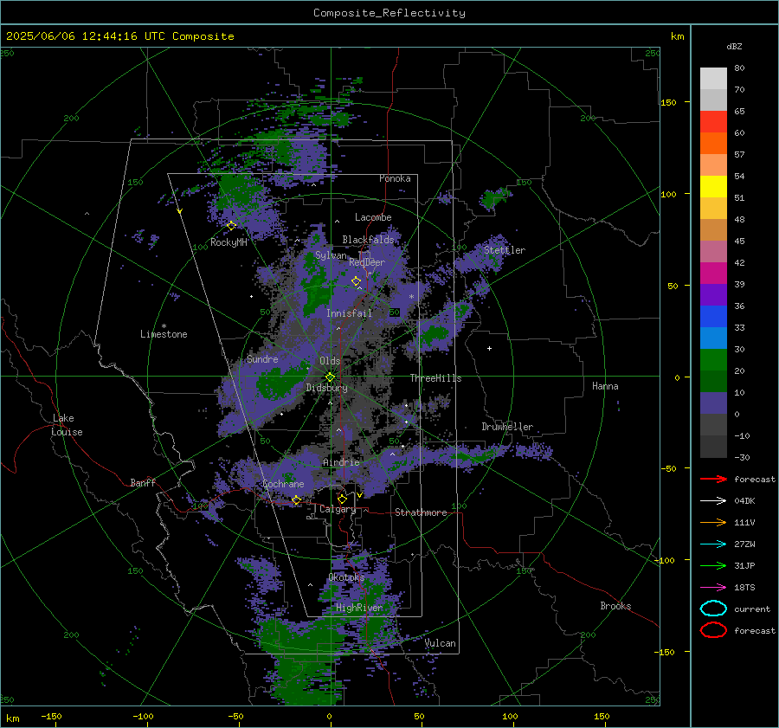
Task: Click the 65 dBZ red color swatch
Action: 713,121
